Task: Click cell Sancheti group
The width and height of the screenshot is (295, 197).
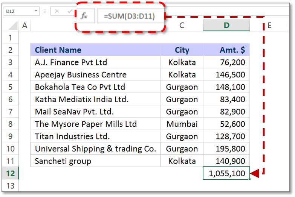Action: (95, 161)
